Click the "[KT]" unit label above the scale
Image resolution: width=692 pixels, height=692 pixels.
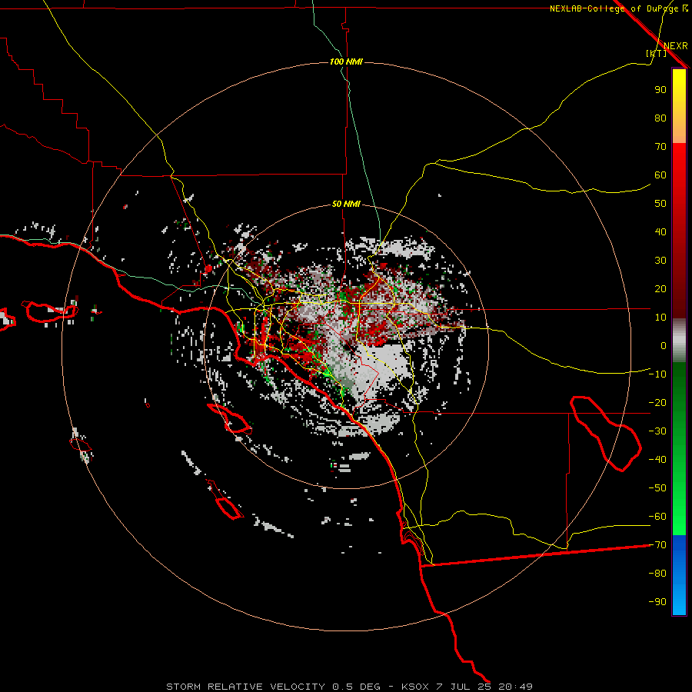pos(656,53)
